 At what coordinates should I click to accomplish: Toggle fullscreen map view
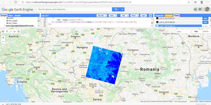[209, 37]
